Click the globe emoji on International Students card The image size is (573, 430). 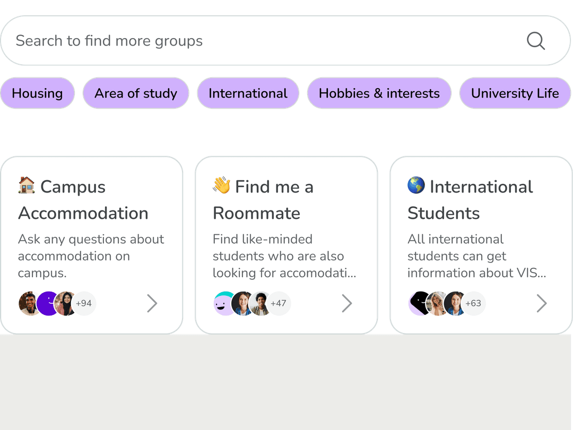[416, 186]
